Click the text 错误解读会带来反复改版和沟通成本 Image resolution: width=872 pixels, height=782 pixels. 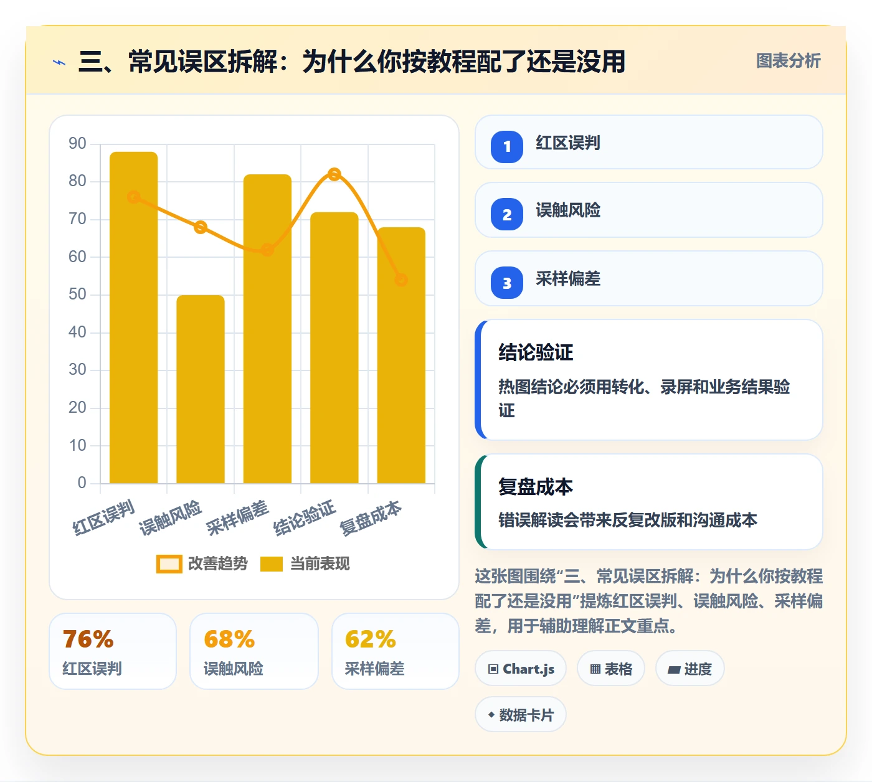[628, 520]
